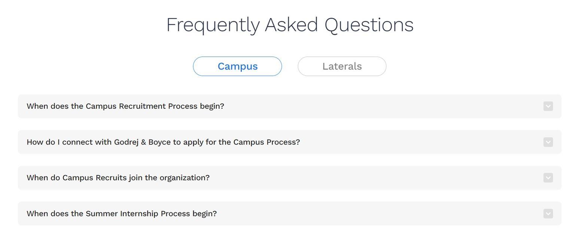Click the "Summer Internship Process" question text
575x234 pixels.
[x=138, y=213]
